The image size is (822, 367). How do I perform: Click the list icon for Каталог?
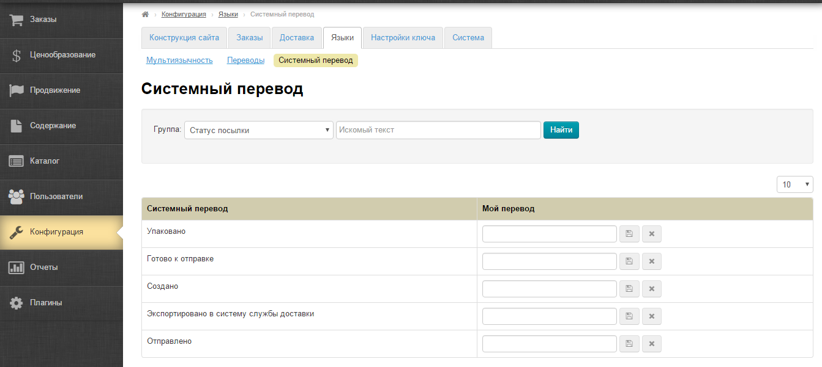coord(17,161)
